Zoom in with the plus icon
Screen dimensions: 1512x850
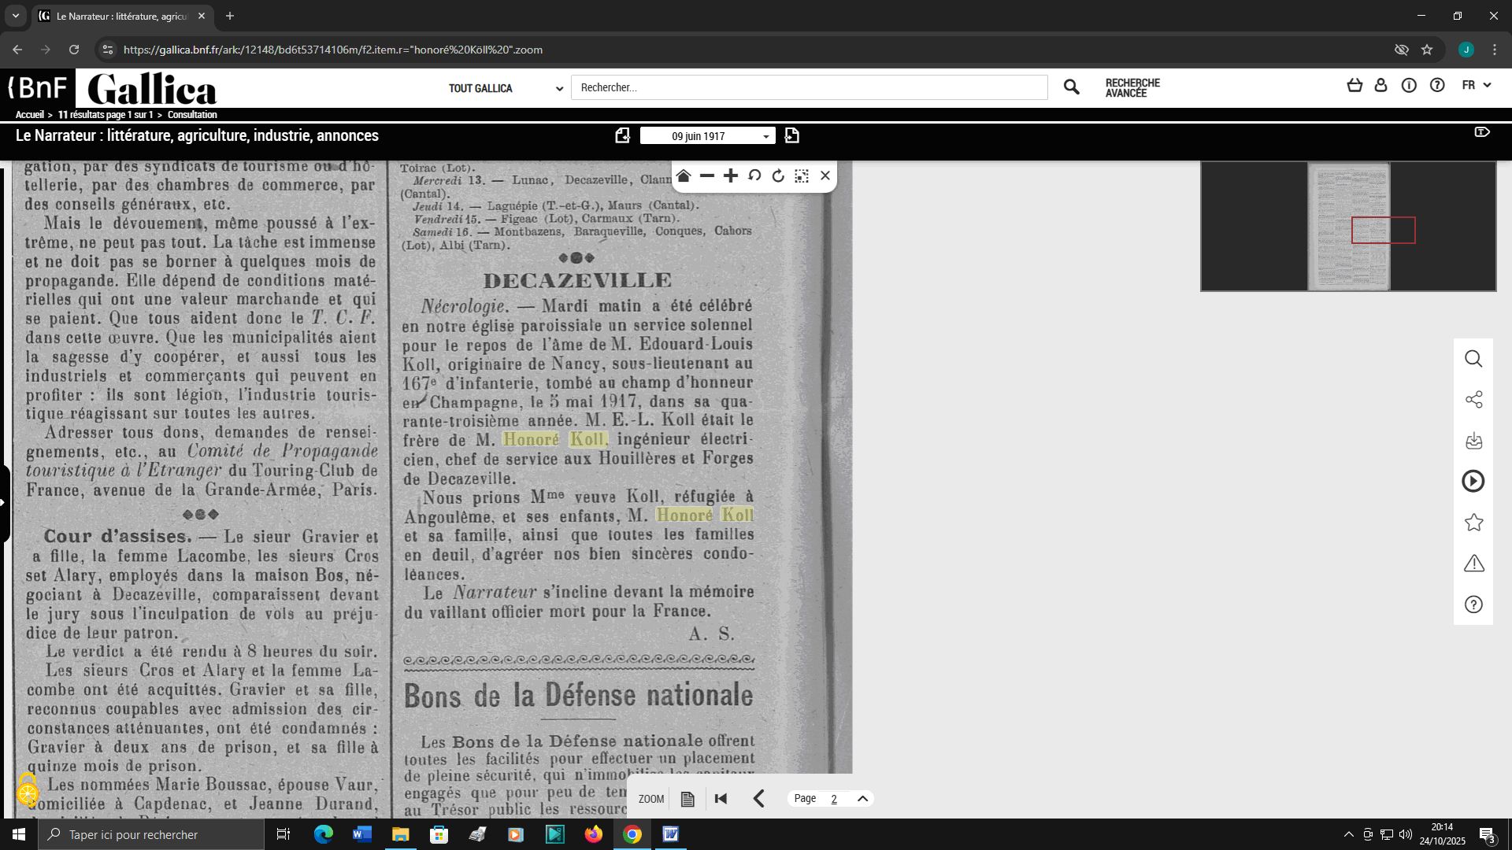(731, 176)
